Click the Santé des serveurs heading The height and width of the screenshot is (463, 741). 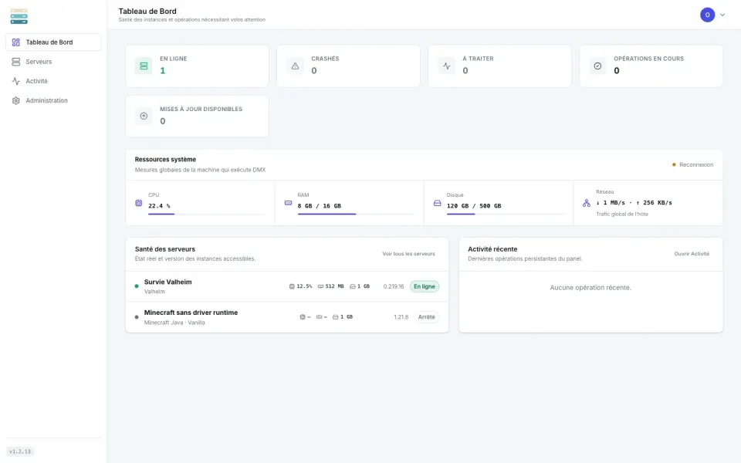[165, 249]
